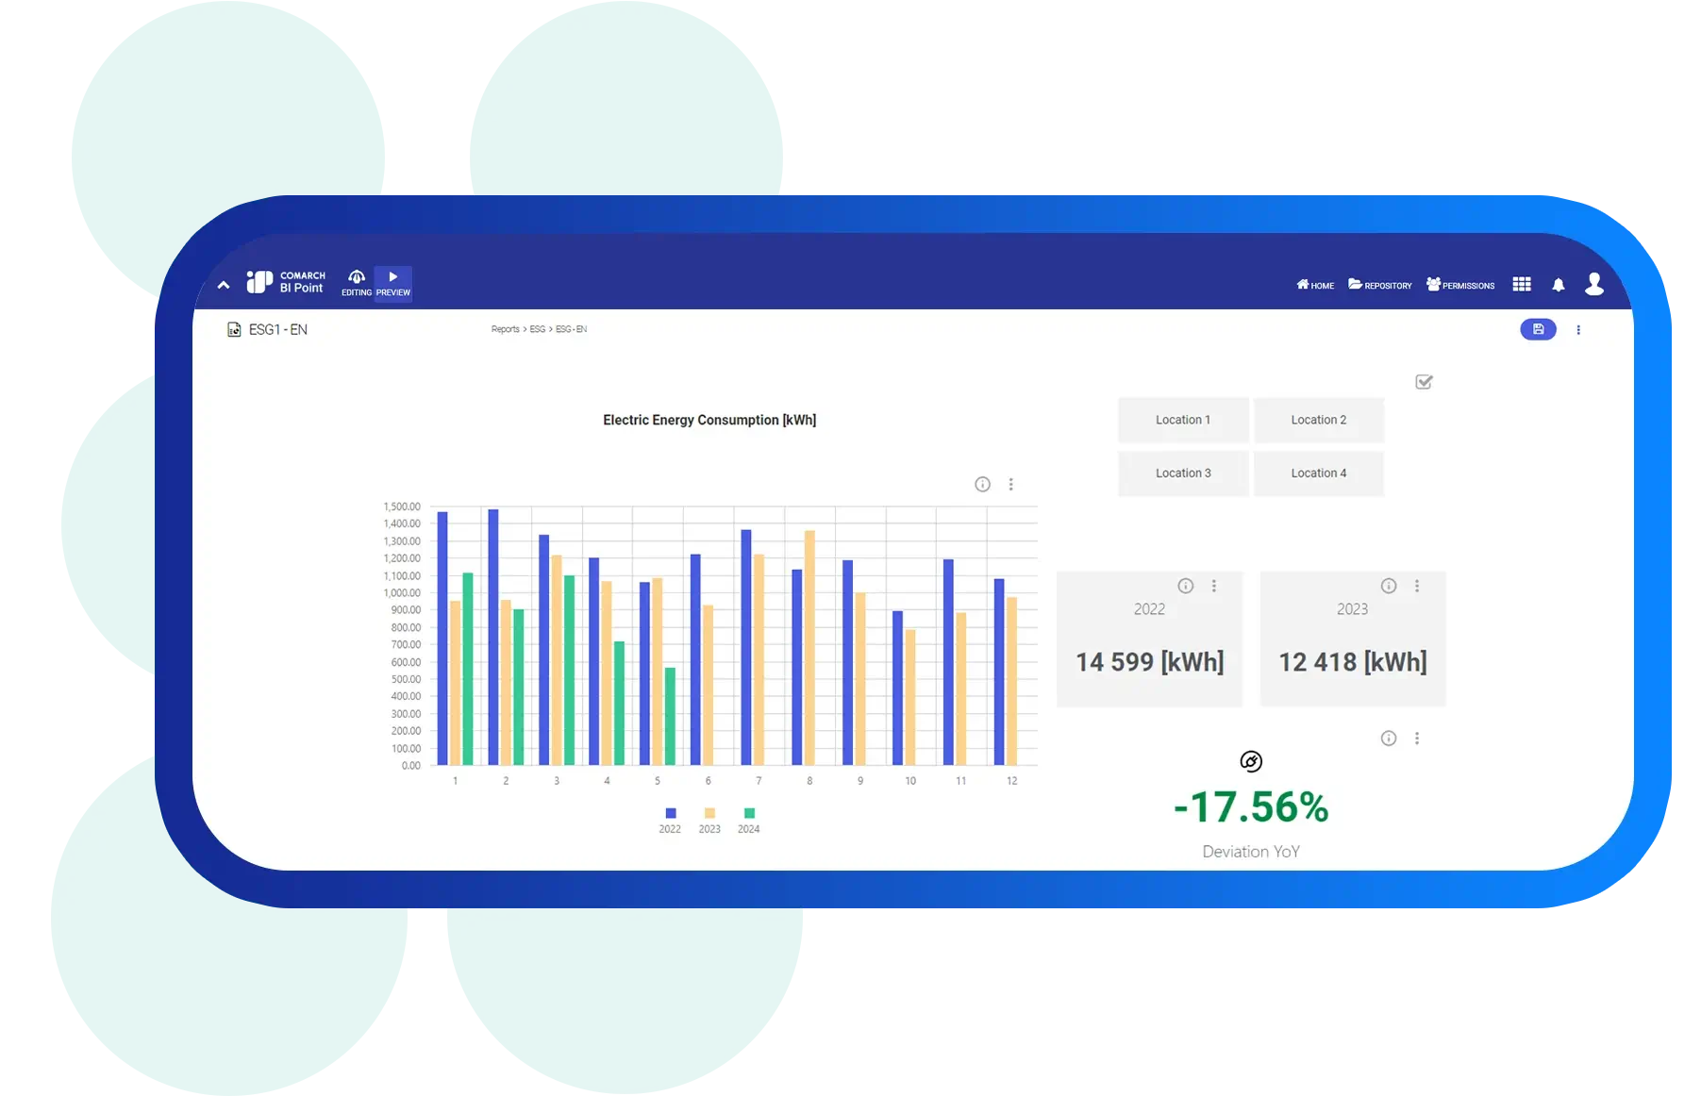Image resolution: width=1701 pixels, height=1096 pixels.
Task: Open the user profile icon
Action: [x=1593, y=284]
